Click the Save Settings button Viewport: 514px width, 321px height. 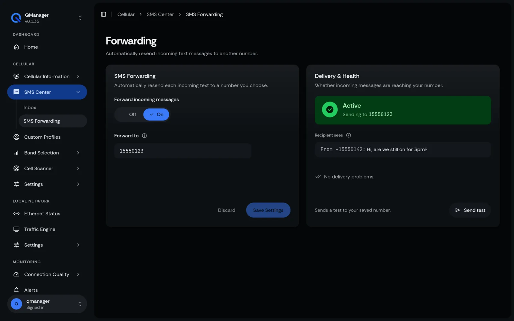(x=268, y=210)
